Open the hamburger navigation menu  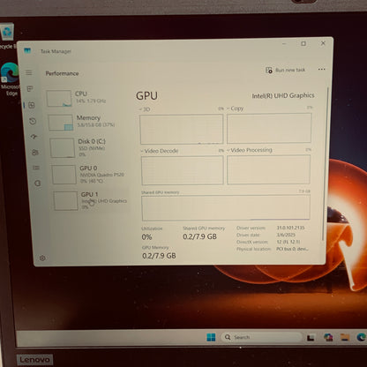click(28, 72)
